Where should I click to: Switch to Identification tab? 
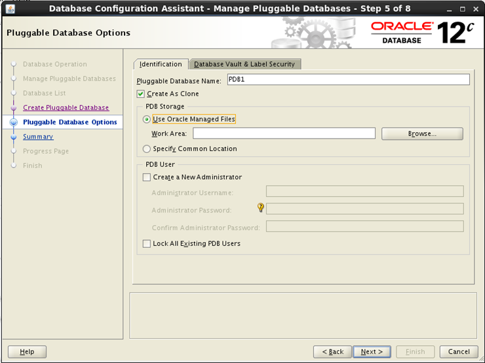coord(161,64)
